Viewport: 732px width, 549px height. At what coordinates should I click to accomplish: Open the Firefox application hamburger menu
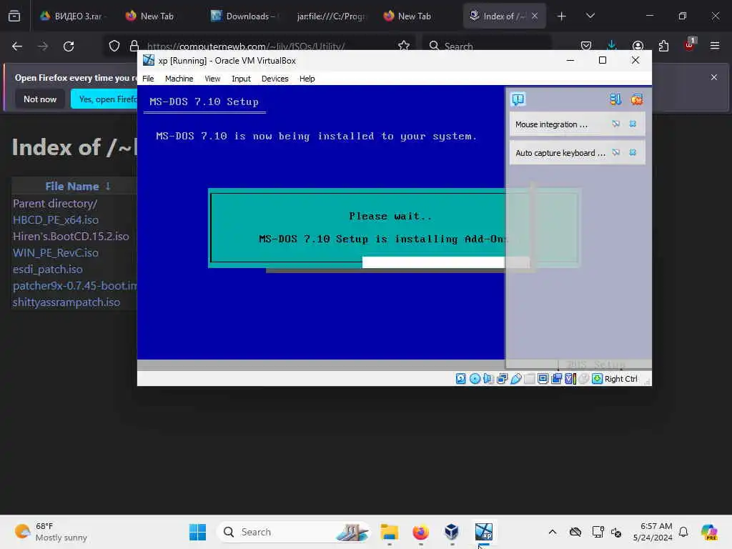[x=715, y=46]
